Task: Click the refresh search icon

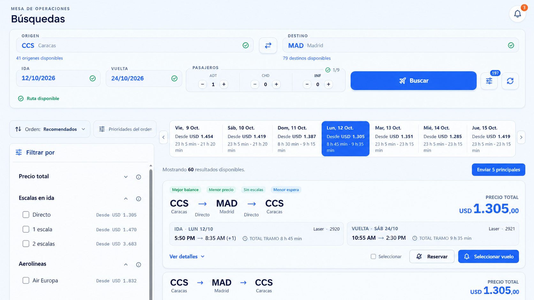Action: (510, 81)
